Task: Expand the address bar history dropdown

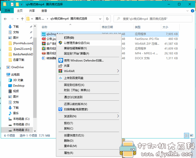Action: (100, 19)
